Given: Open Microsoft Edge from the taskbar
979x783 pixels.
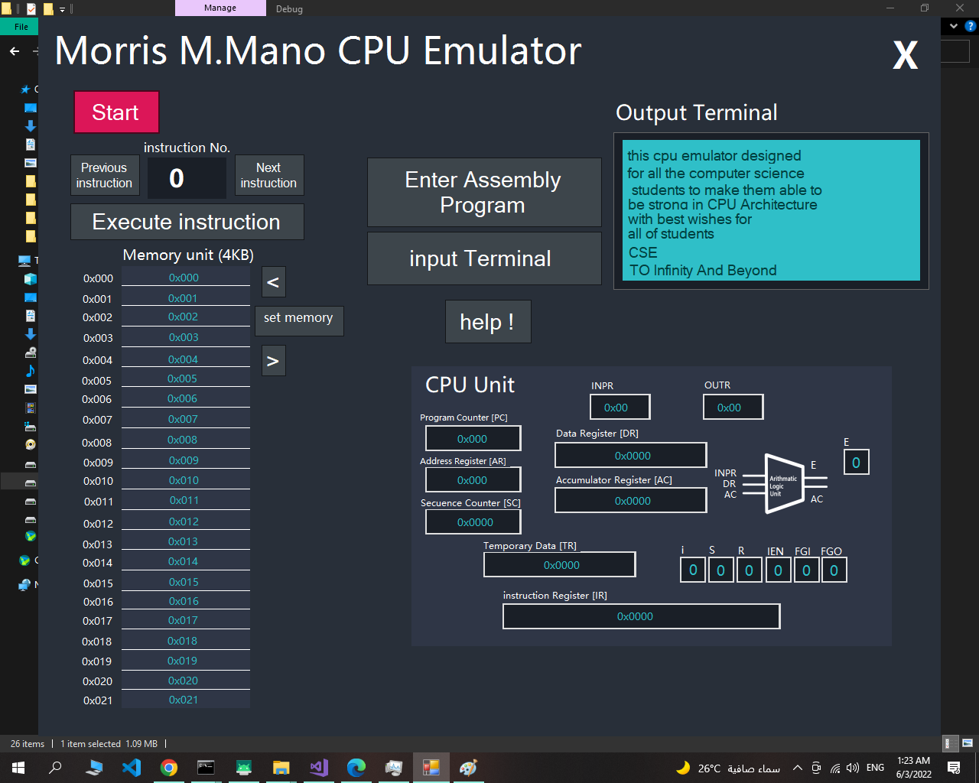Looking at the screenshot, I should tap(356, 767).
